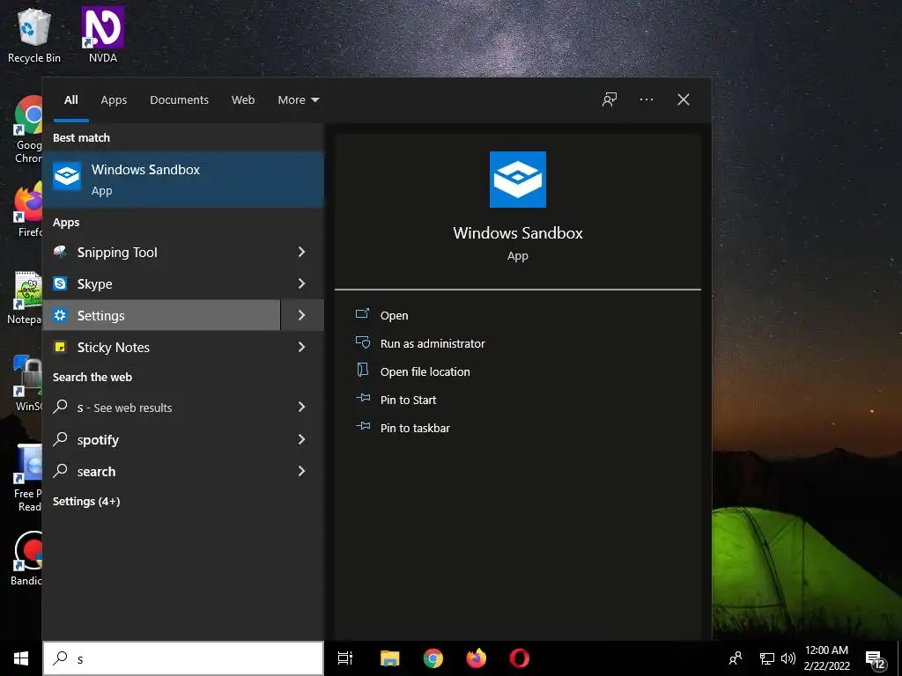Click the WinSCP desktop shortcut
Image resolution: width=902 pixels, height=676 pixels.
(x=27, y=384)
